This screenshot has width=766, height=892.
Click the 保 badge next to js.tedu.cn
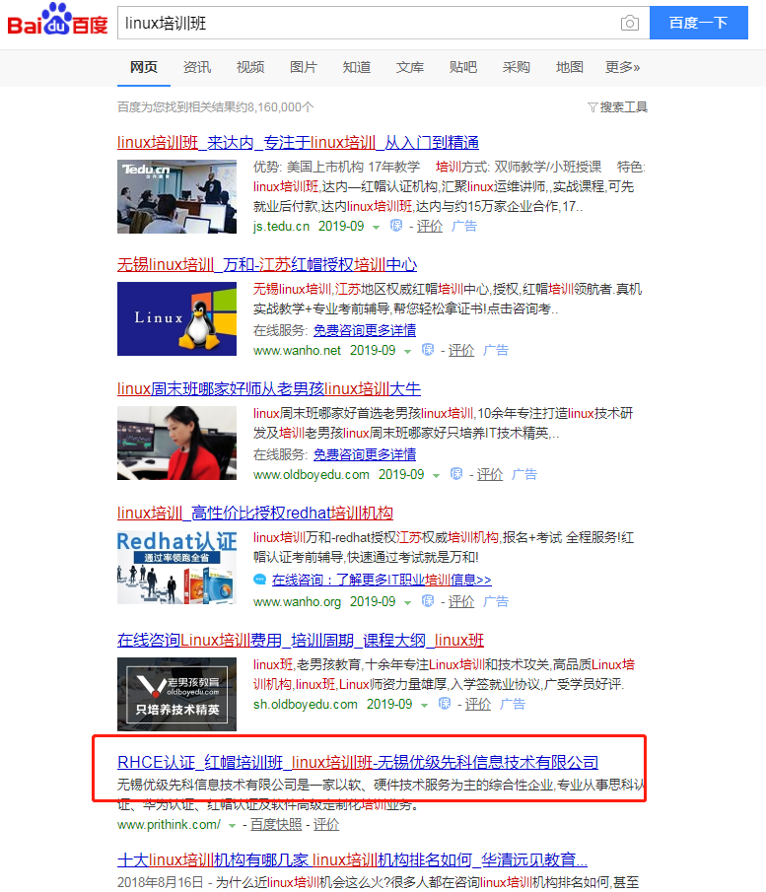396,226
